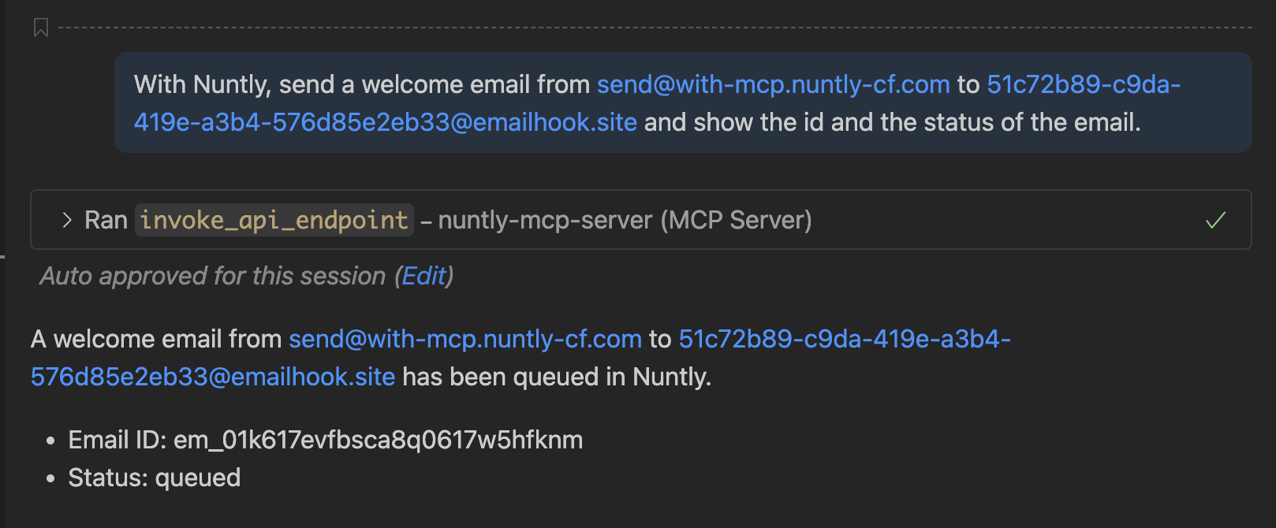Click the green checkmark success icon

[x=1215, y=220]
